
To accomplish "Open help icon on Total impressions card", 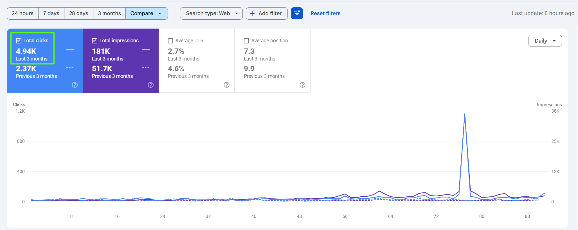I will pos(151,85).
